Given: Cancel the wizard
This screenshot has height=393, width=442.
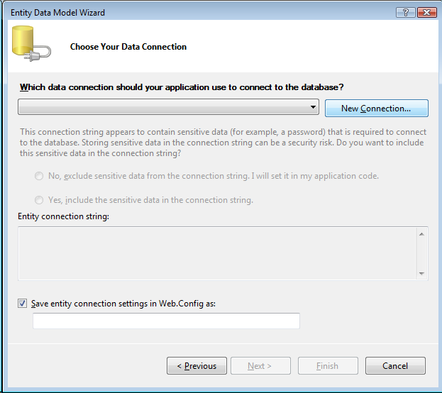Looking at the screenshot, I should point(395,366).
